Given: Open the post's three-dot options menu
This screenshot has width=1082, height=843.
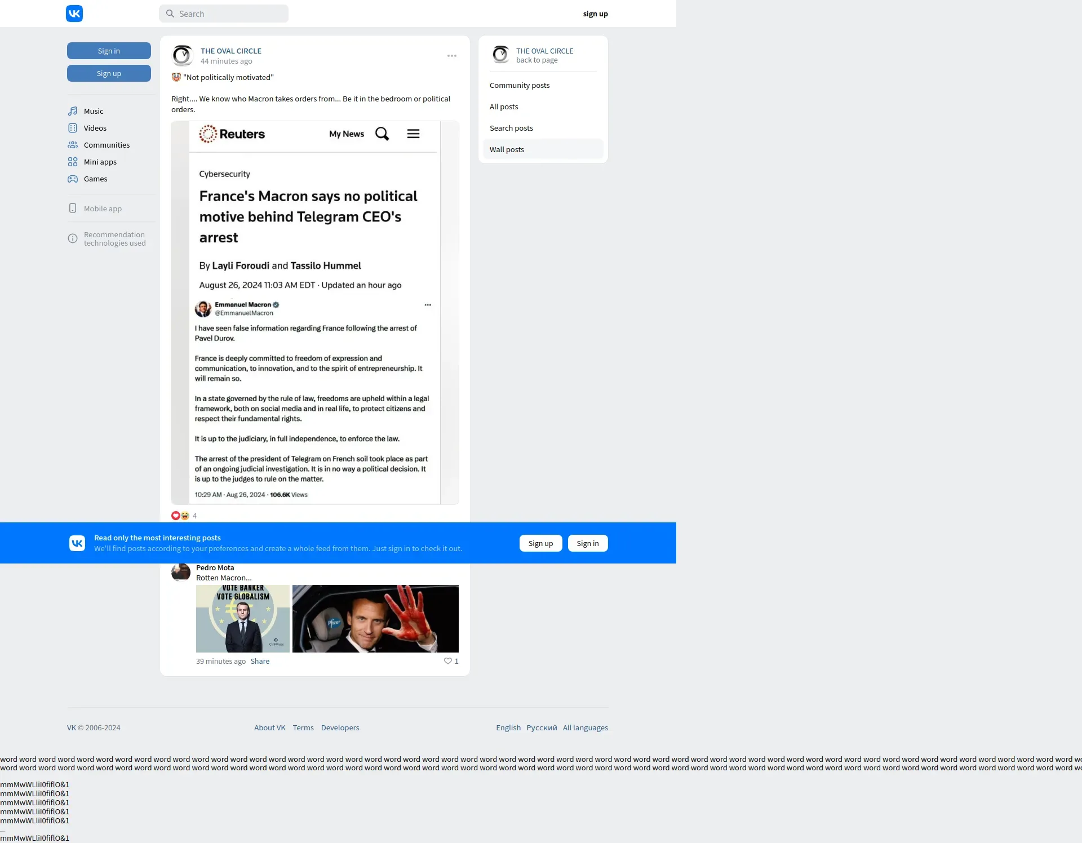Looking at the screenshot, I should click(451, 56).
